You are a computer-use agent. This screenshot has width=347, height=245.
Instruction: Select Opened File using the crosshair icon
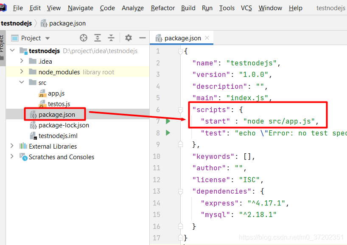click(x=84, y=38)
